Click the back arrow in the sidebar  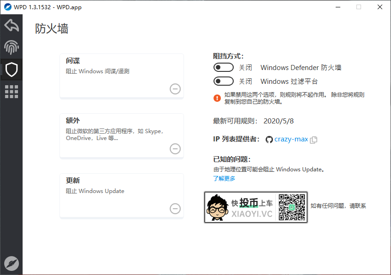point(11,25)
